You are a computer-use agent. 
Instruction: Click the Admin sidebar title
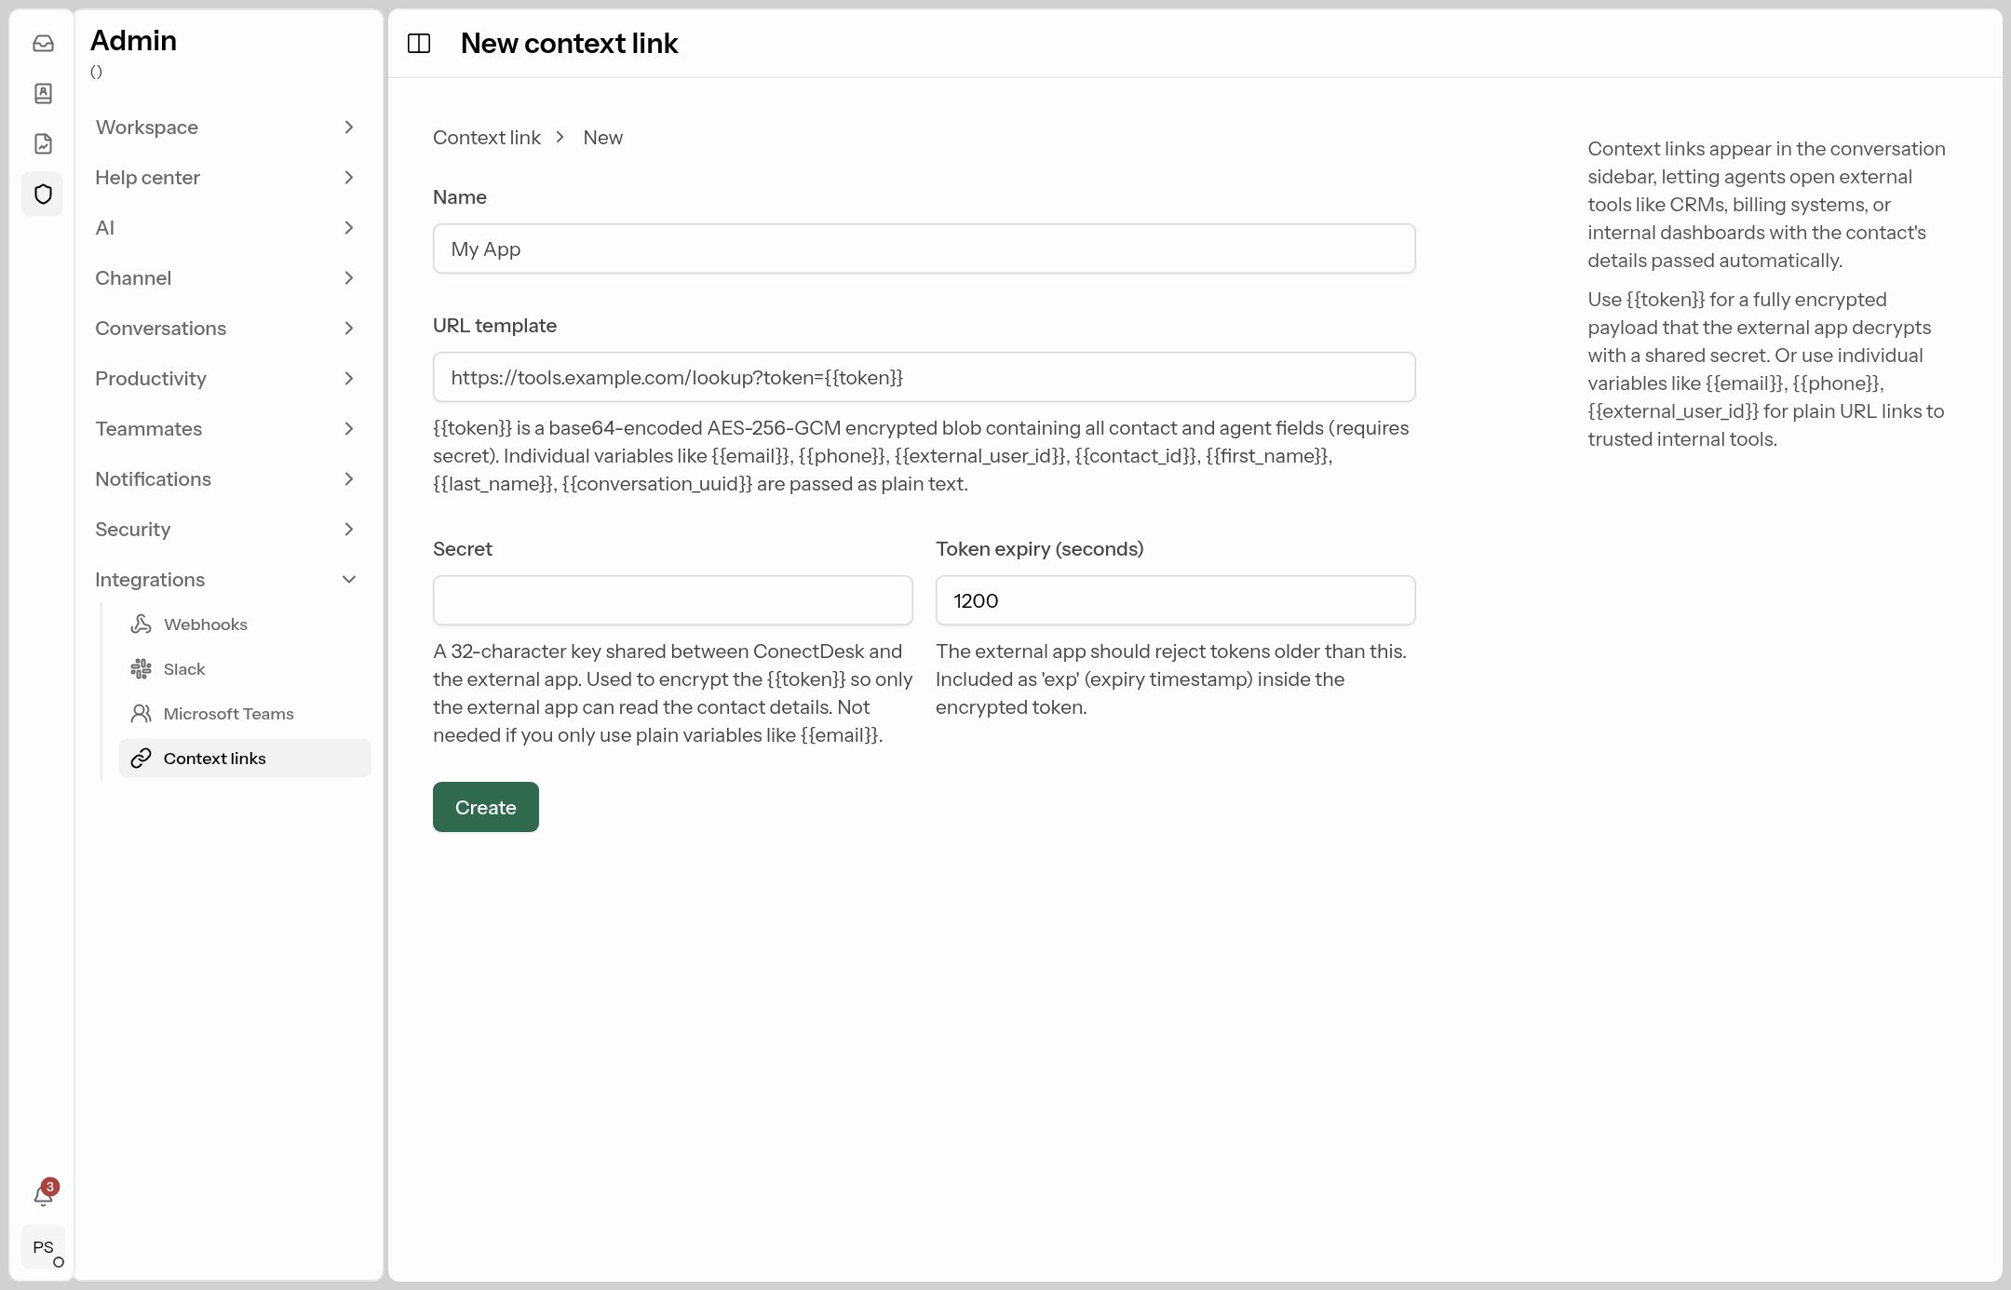[133, 40]
